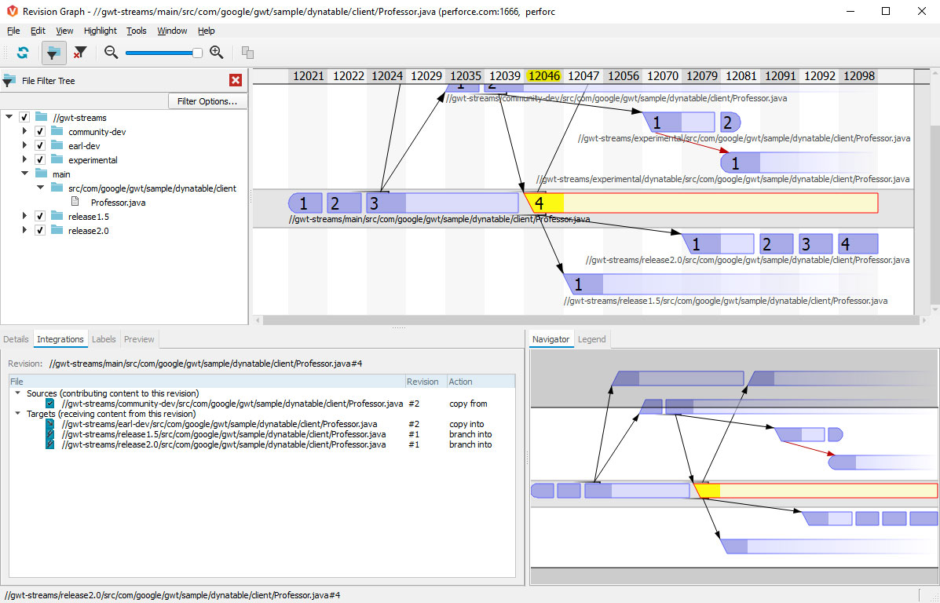Select revision 4 on the main stream

pos(540,202)
